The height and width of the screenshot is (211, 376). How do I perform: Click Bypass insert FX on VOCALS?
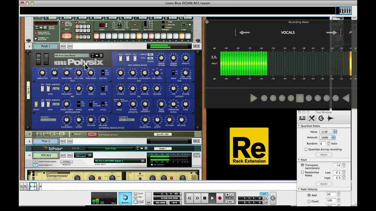click(x=66, y=161)
